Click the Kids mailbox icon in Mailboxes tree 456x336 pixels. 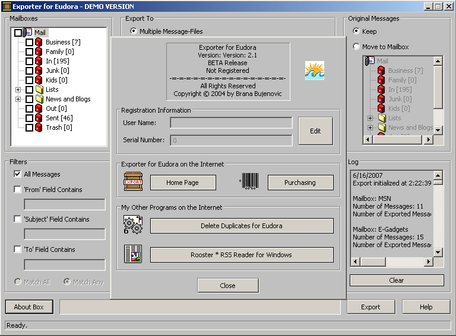tap(39, 80)
